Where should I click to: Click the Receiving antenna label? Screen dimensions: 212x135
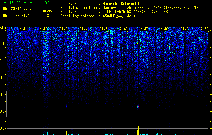(78, 16)
